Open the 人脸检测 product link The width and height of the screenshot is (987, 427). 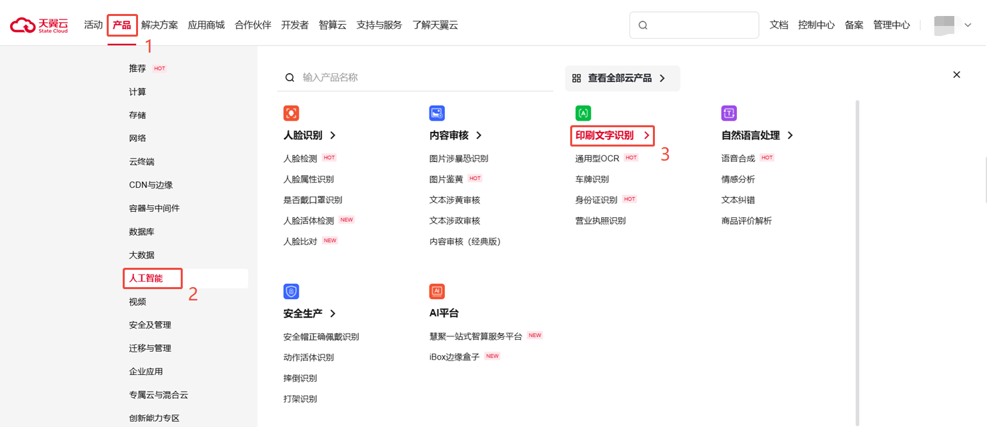click(x=300, y=159)
